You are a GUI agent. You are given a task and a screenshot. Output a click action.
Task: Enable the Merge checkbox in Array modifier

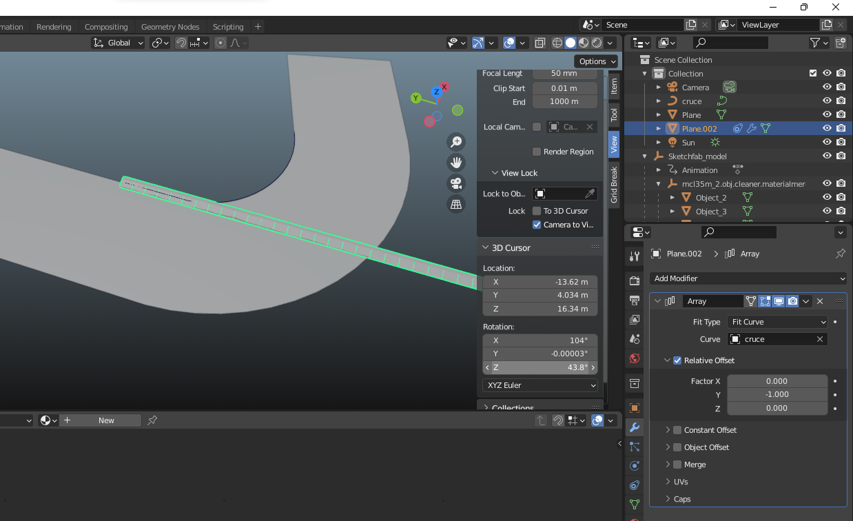pyautogui.click(x=677, y=464)
